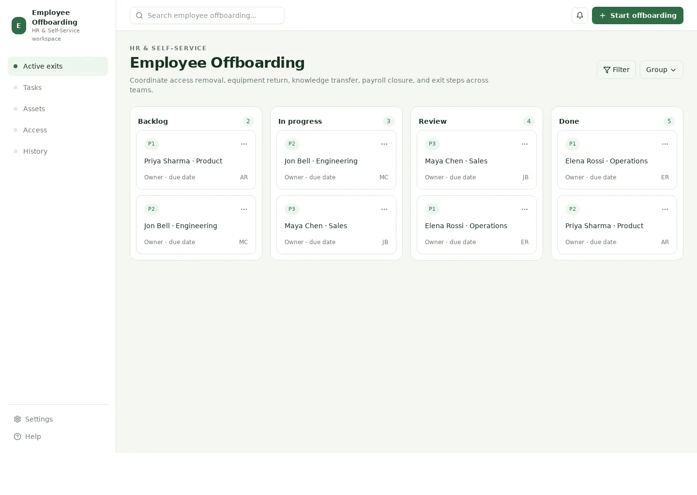
Task: Open Jon Bell · Engineering card in Backlog
Action: click(196, 225)
